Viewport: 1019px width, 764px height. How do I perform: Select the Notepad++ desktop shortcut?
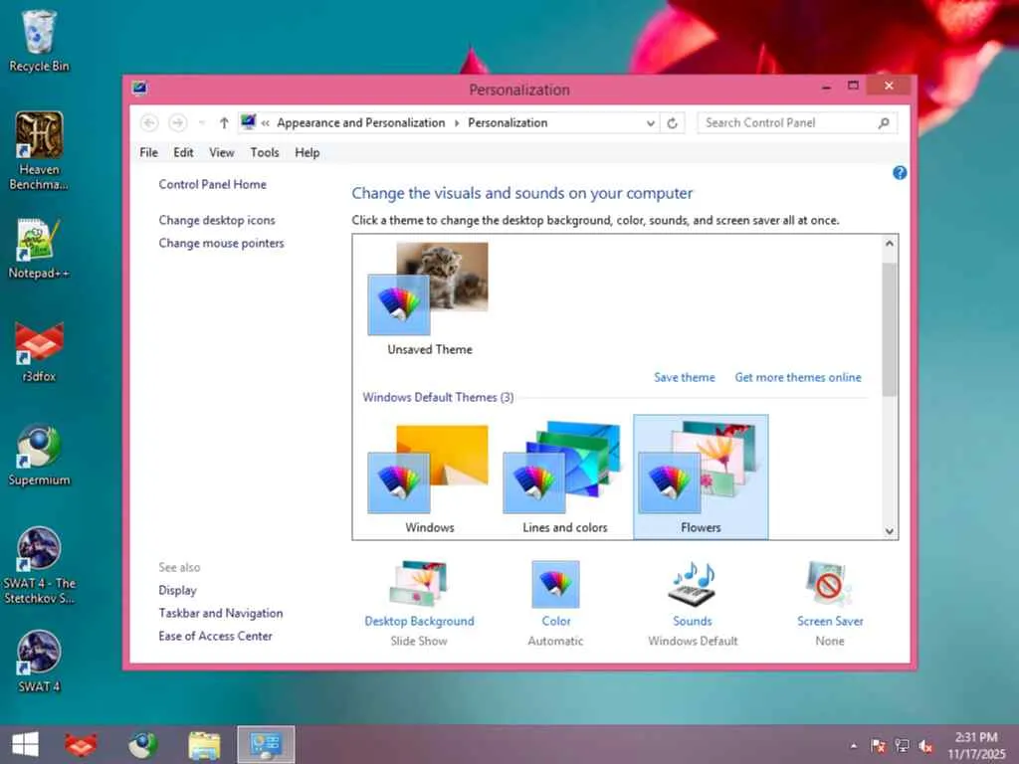coord(39,249)
